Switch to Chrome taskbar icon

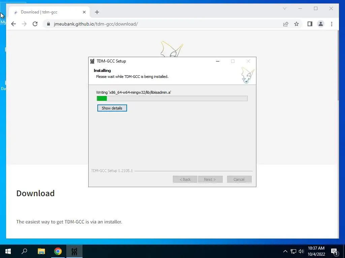click(x=58, y=251)
